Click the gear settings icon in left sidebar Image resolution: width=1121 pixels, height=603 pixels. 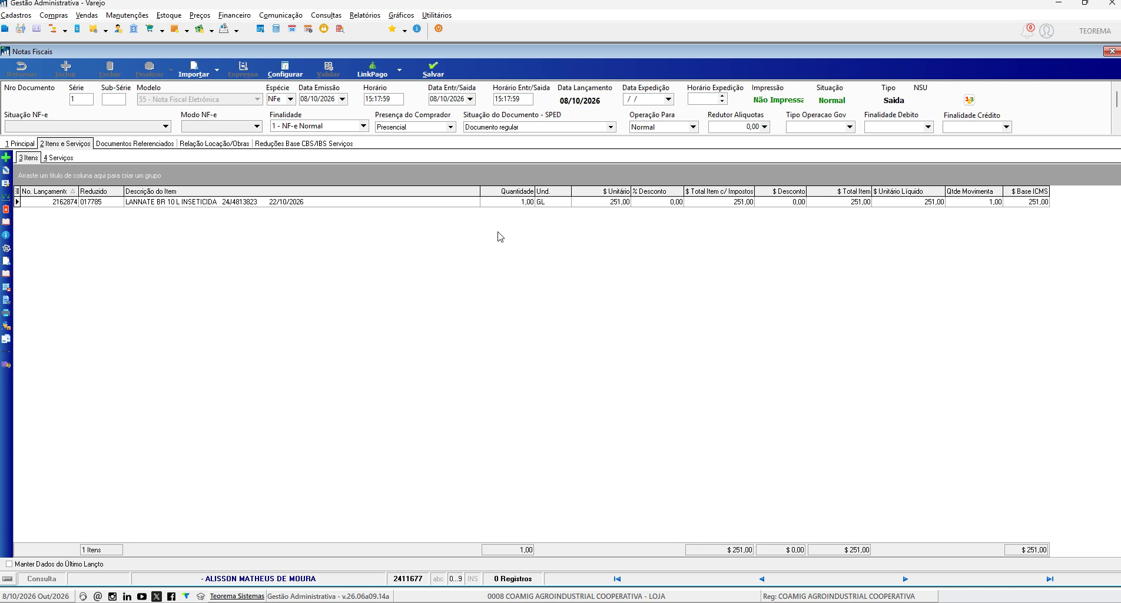(6, 248)
